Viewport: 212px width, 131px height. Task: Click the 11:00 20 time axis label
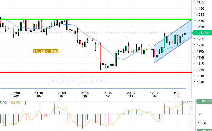[177, 94]
